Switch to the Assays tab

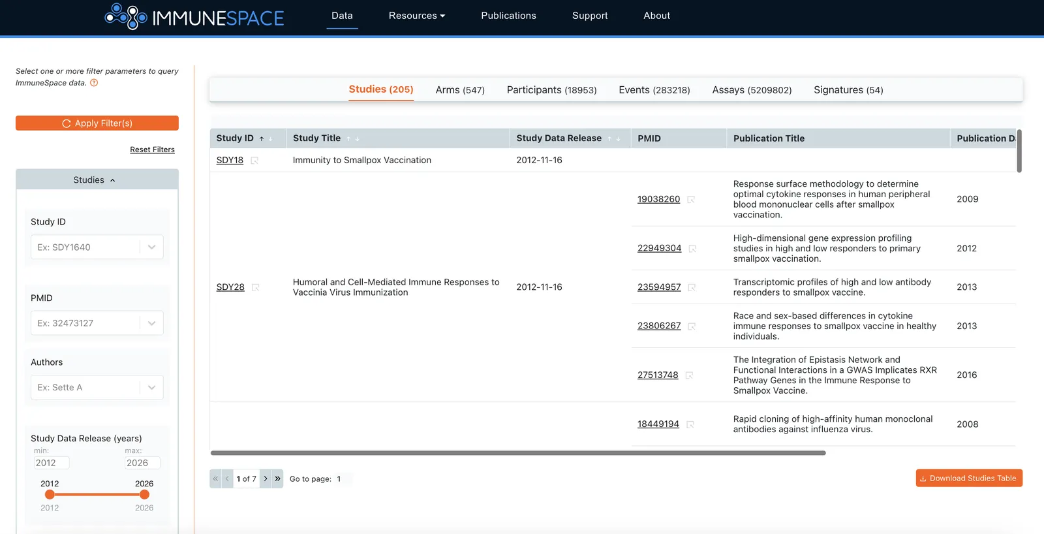752,90
